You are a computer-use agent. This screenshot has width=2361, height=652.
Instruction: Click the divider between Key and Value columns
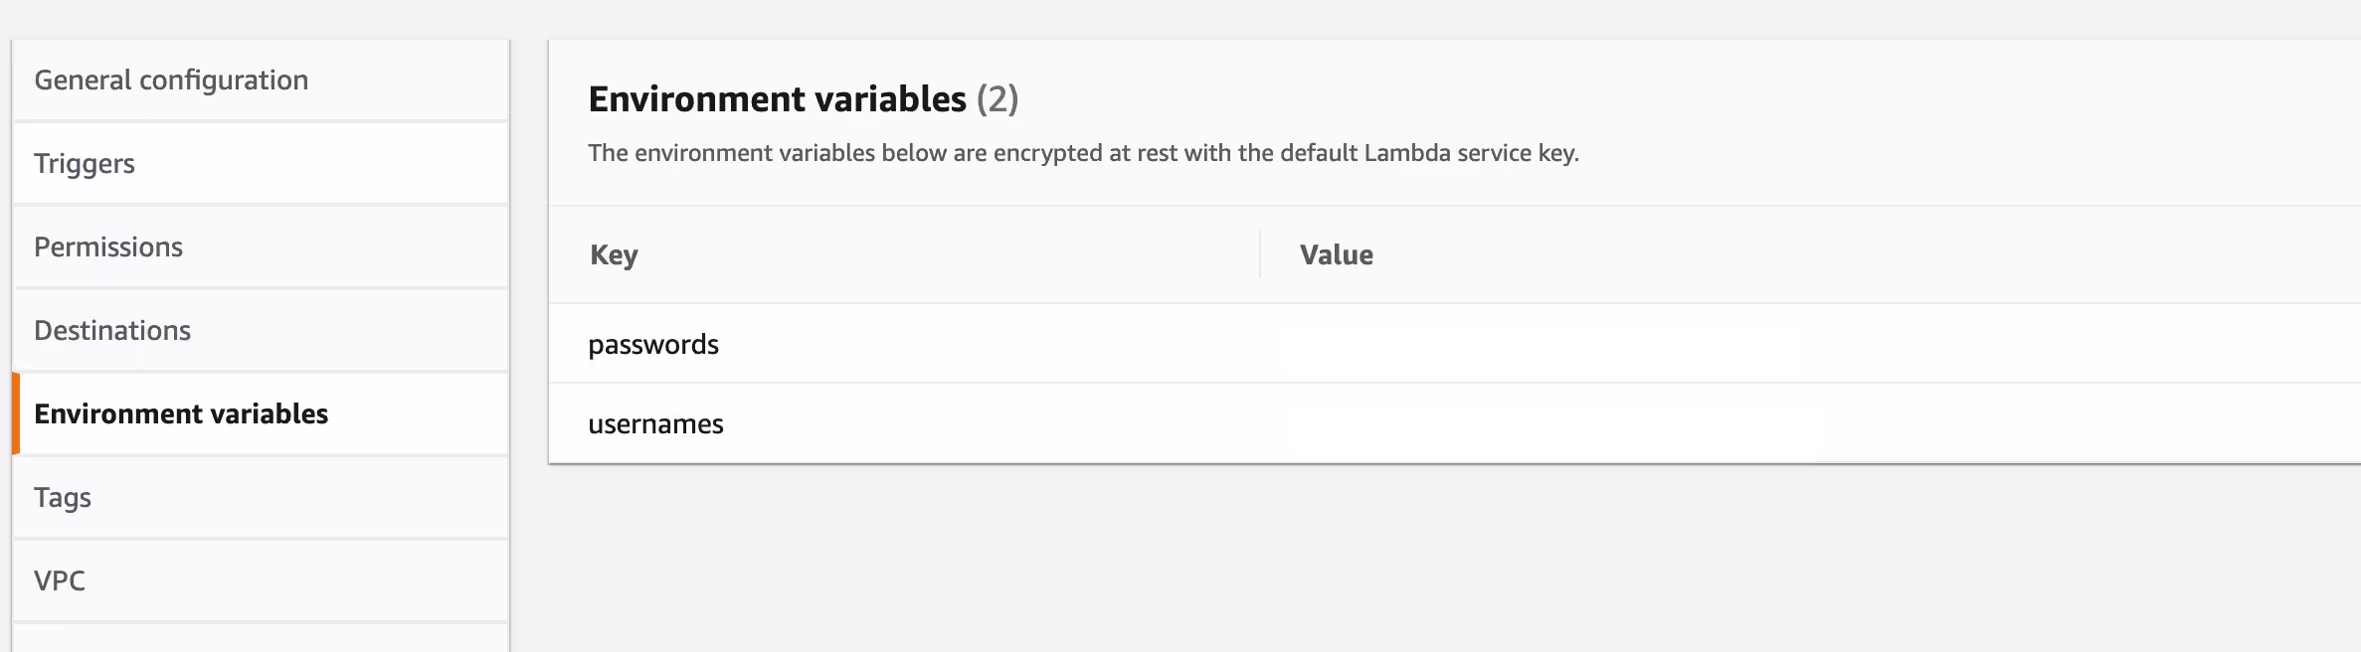click(1261, 254)
